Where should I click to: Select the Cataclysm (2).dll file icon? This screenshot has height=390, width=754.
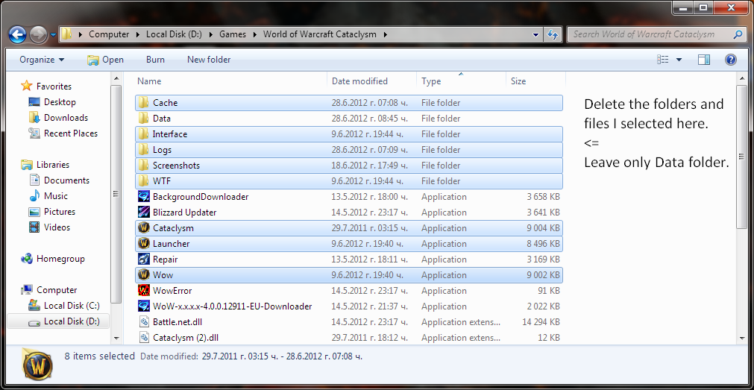[143, 338]
